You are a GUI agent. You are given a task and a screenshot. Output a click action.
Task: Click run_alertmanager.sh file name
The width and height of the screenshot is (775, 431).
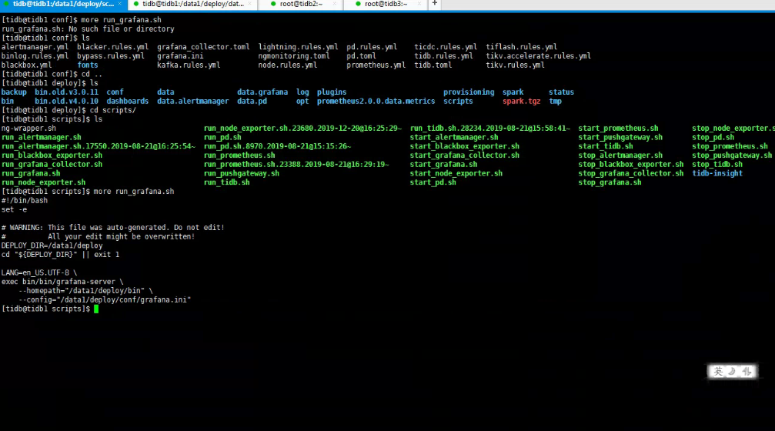pos(41,138)
